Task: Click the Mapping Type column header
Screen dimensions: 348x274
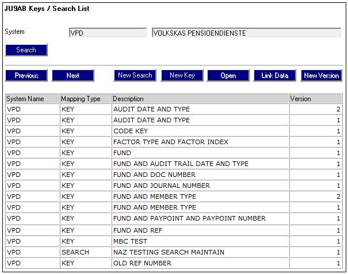Action: point(86,99)
